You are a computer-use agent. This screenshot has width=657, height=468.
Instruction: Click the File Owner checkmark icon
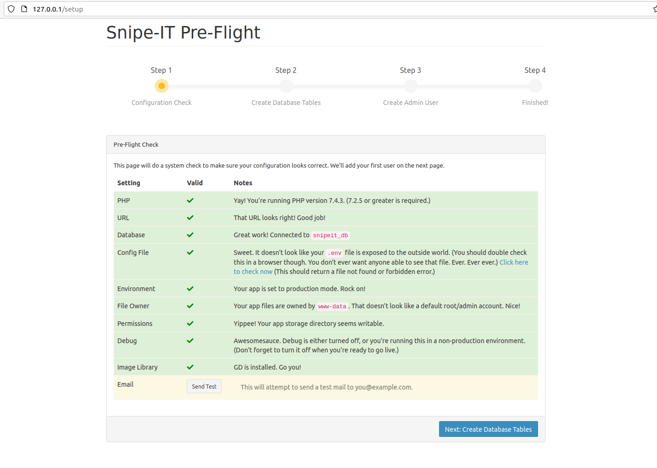(x=190, y=306)
